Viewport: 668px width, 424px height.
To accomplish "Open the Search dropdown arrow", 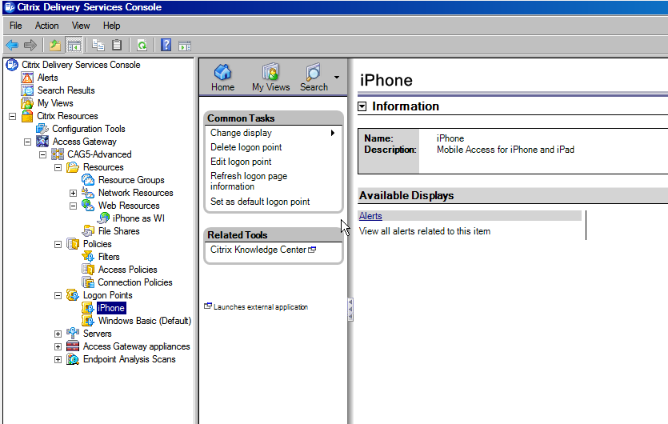I will point(337,78).
